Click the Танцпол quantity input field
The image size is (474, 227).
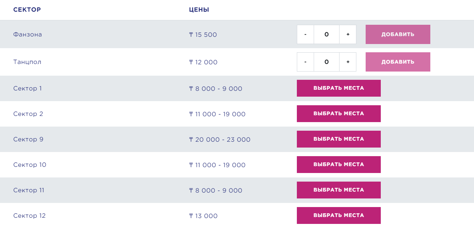coord(326,62)
